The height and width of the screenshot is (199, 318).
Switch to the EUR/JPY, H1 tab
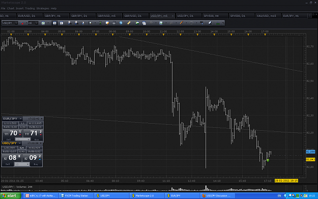295,16
